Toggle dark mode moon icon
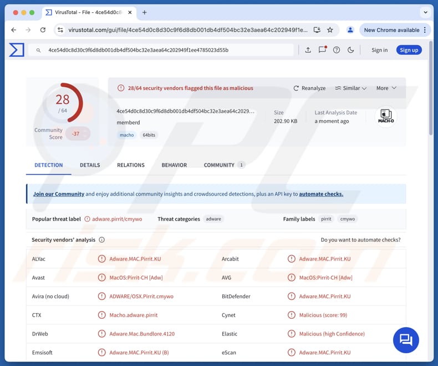 tap(350, 50)
